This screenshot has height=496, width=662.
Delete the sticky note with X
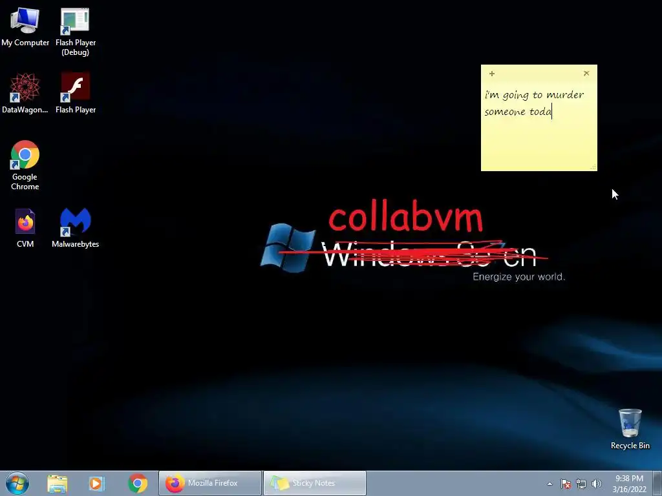pos(586,74)
